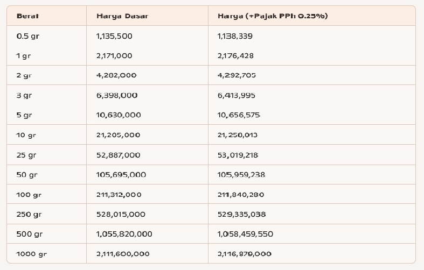
Task: Click the taxed price 2,176,428
Action: 235,56
